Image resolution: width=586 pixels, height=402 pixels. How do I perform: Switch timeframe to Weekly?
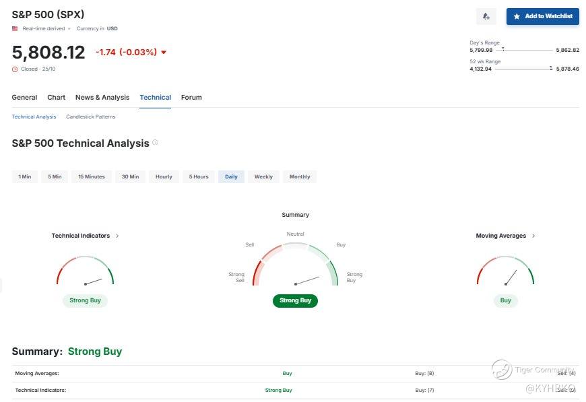pyautogui.click(x=263, y=176)
